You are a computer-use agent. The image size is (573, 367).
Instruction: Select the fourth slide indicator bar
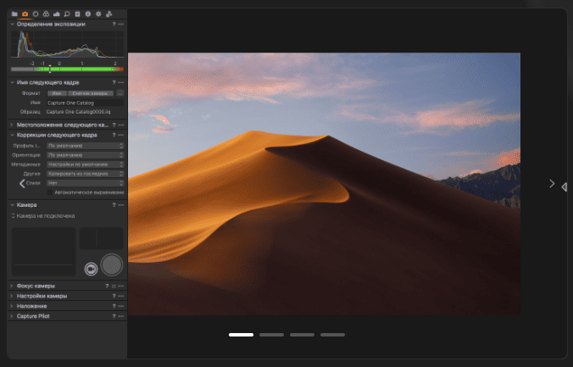click(332, 335)
